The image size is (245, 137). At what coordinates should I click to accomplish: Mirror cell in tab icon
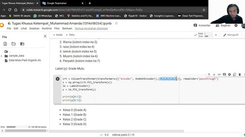point(235,75)
